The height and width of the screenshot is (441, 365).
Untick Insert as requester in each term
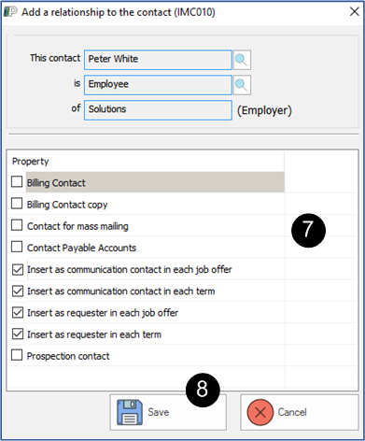pos(18,334)
